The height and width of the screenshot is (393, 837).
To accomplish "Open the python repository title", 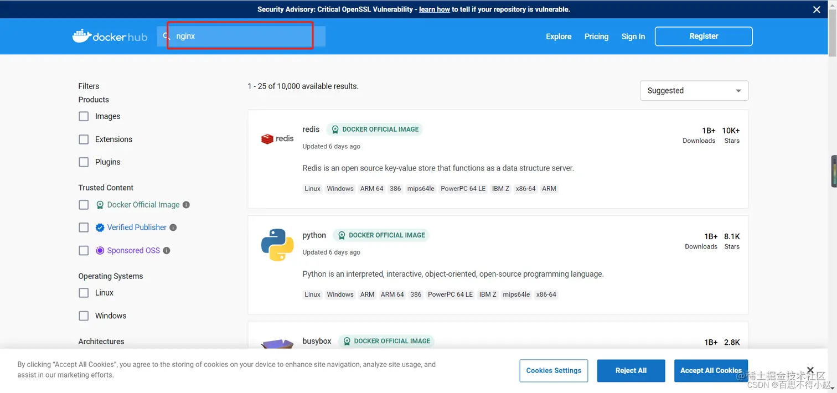I will [314, 235].
